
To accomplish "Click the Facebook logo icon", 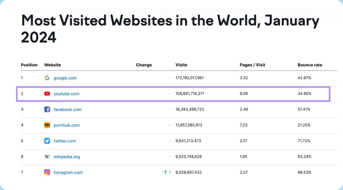I will (x=47, y=109).
